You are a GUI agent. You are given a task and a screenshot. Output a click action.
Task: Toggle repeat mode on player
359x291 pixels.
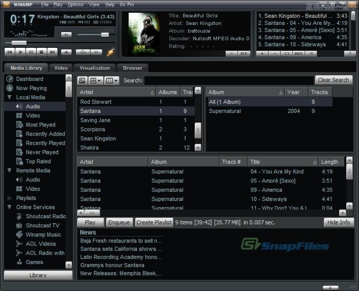(x=96, y=52)
